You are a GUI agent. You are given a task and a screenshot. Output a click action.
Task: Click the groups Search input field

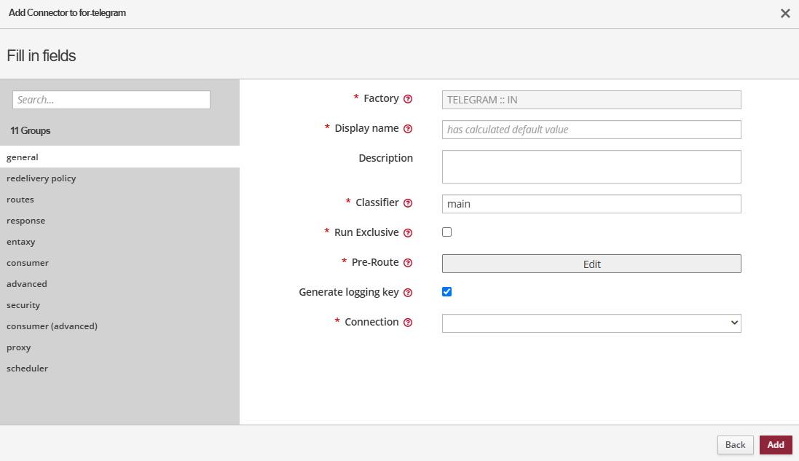pyautogui.click(x=111, y=100)
